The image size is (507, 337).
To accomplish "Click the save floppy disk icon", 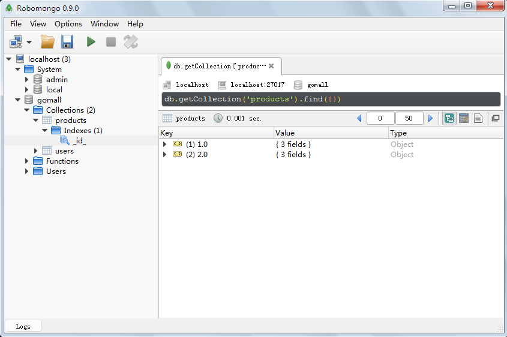I will 67,42.
